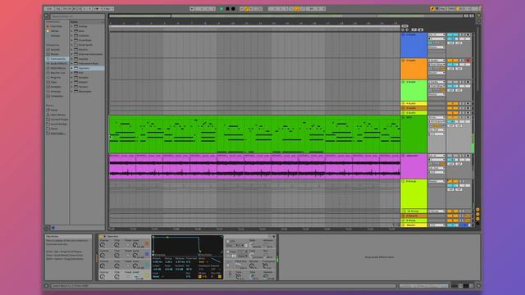Click the Arrangement Record button
The height and width of the screenshot is (295, 525).
[x=233, y=9]
